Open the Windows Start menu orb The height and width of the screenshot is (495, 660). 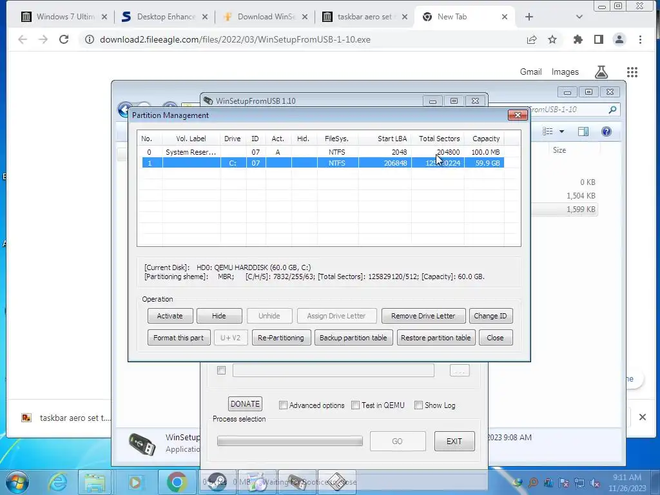pos(17,482)
